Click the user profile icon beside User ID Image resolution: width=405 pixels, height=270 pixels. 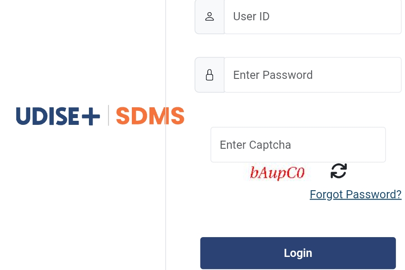209,17
